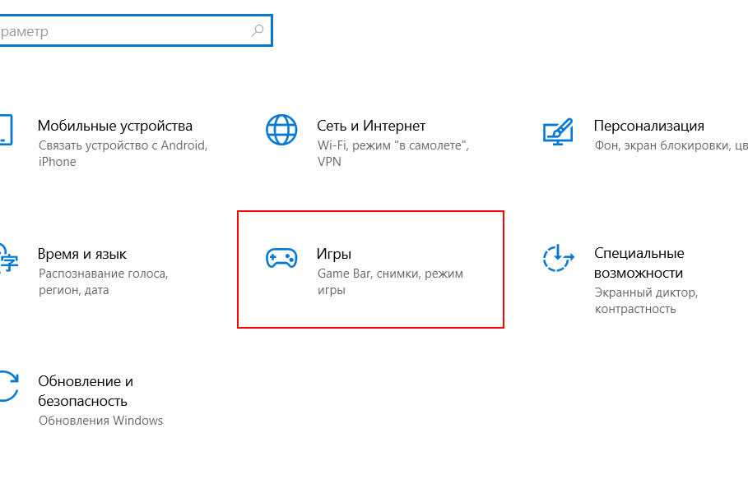Open the Специальные возможности heading
The height and width of the screenshot is (488, 748).
pyautogui.click(x=639, y=263)
